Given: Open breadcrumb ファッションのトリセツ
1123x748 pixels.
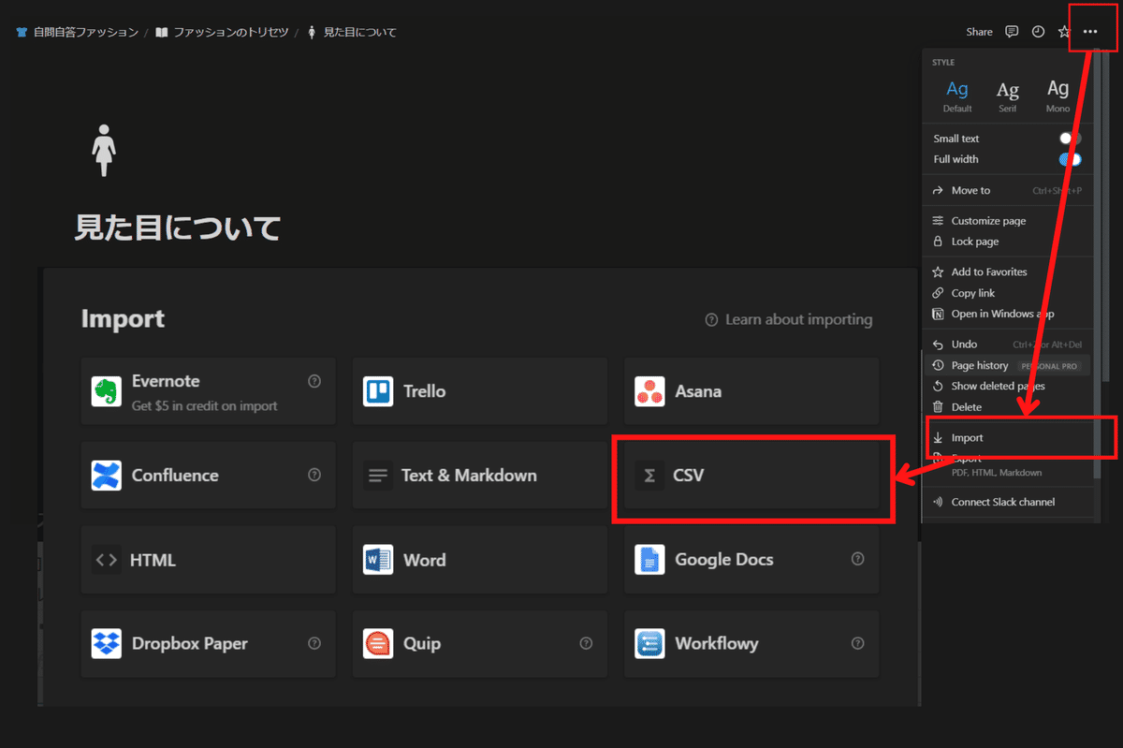Looking at the screenshot, I should click(222, 32).
